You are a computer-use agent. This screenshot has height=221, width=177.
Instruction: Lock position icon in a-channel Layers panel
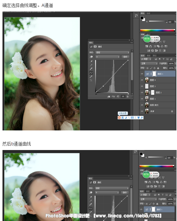pos(155,68)
